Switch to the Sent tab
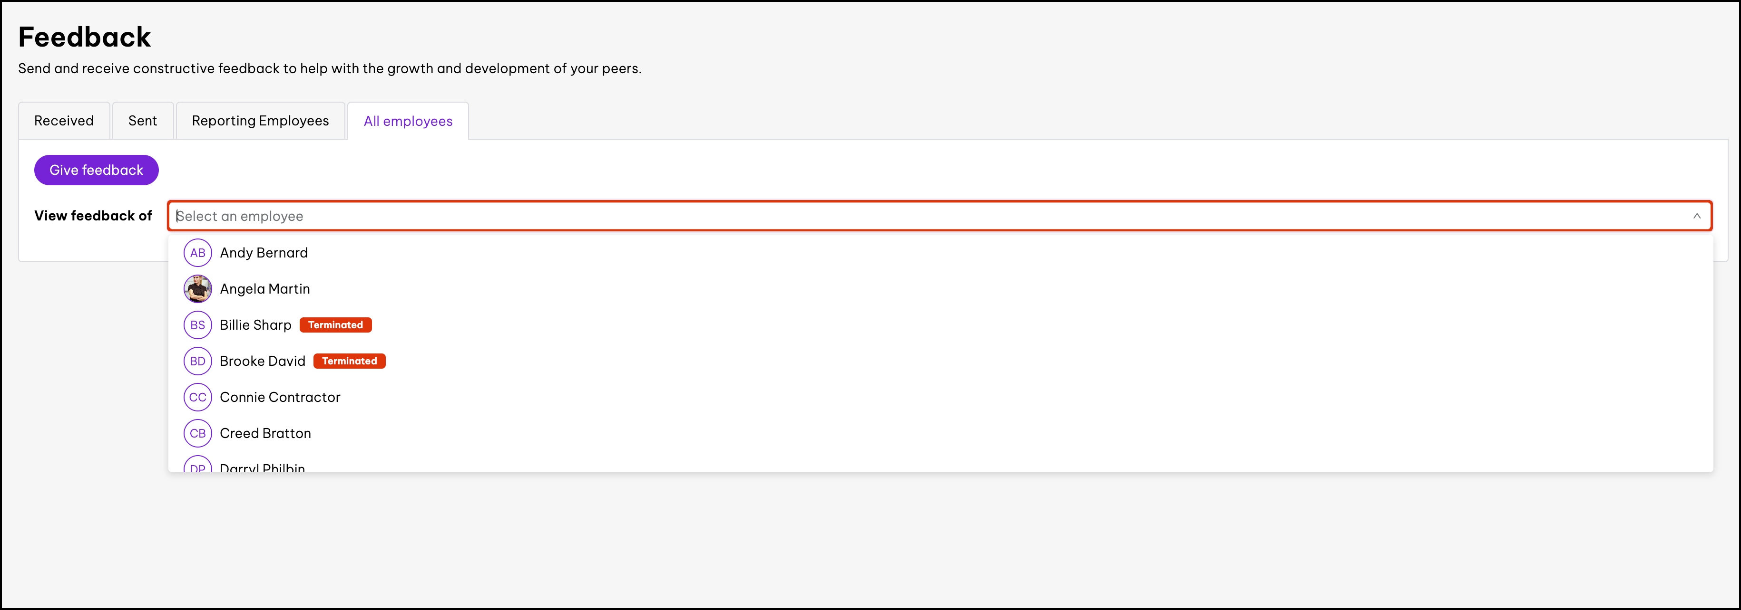Image resolution: width=1741 pixels, height=610 pixels. 143,121
